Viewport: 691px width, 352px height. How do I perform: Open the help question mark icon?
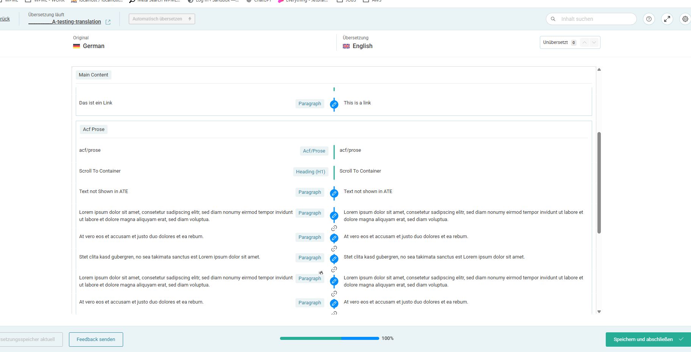[x=649, y=19]
